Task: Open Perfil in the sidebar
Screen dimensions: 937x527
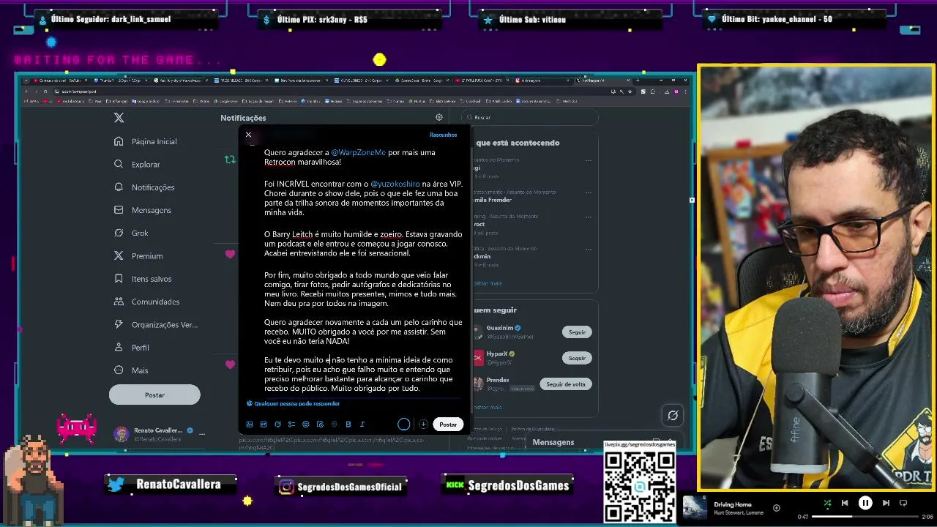Action: 132,348
